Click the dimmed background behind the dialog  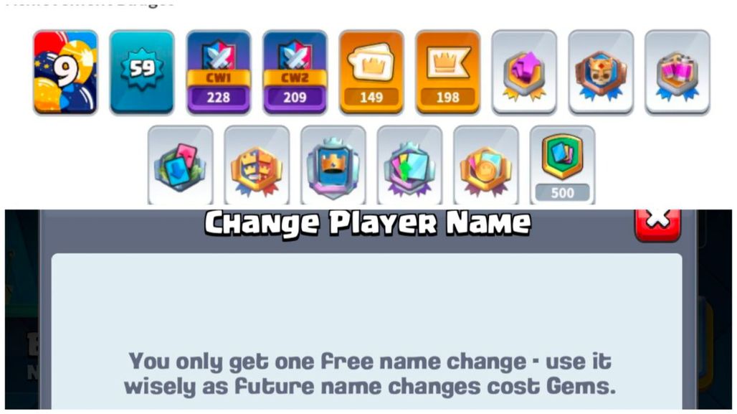click(x=22, y=311)
